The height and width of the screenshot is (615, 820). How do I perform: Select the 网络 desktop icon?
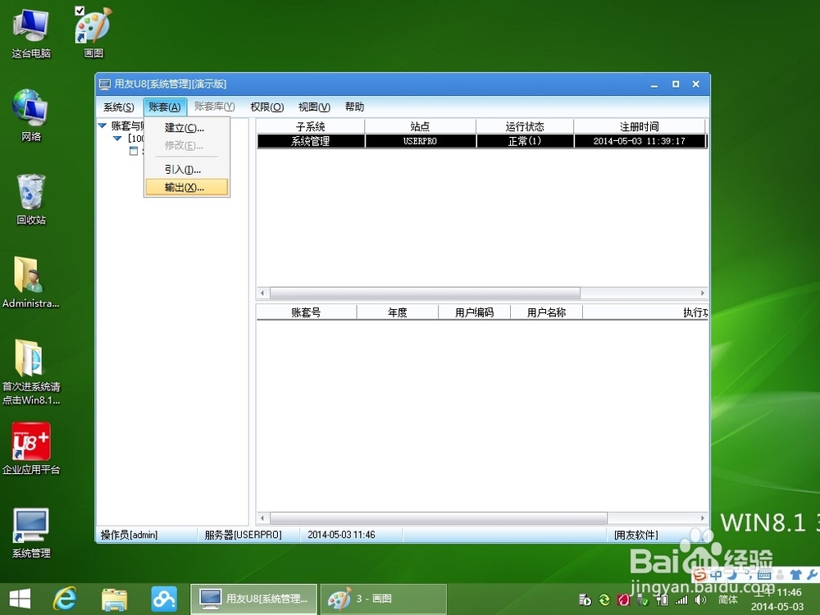coord(31,116)
